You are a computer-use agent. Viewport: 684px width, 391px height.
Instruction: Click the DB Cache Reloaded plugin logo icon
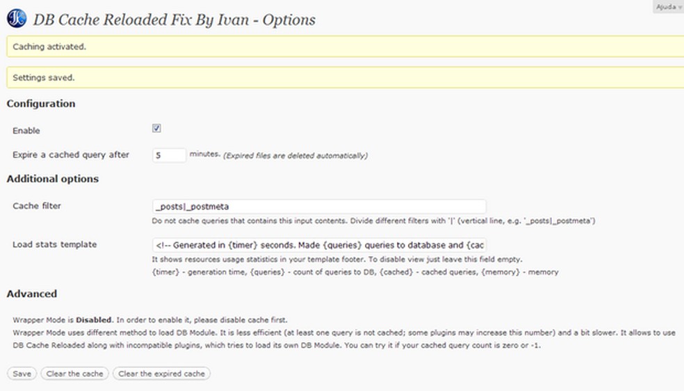17,19
